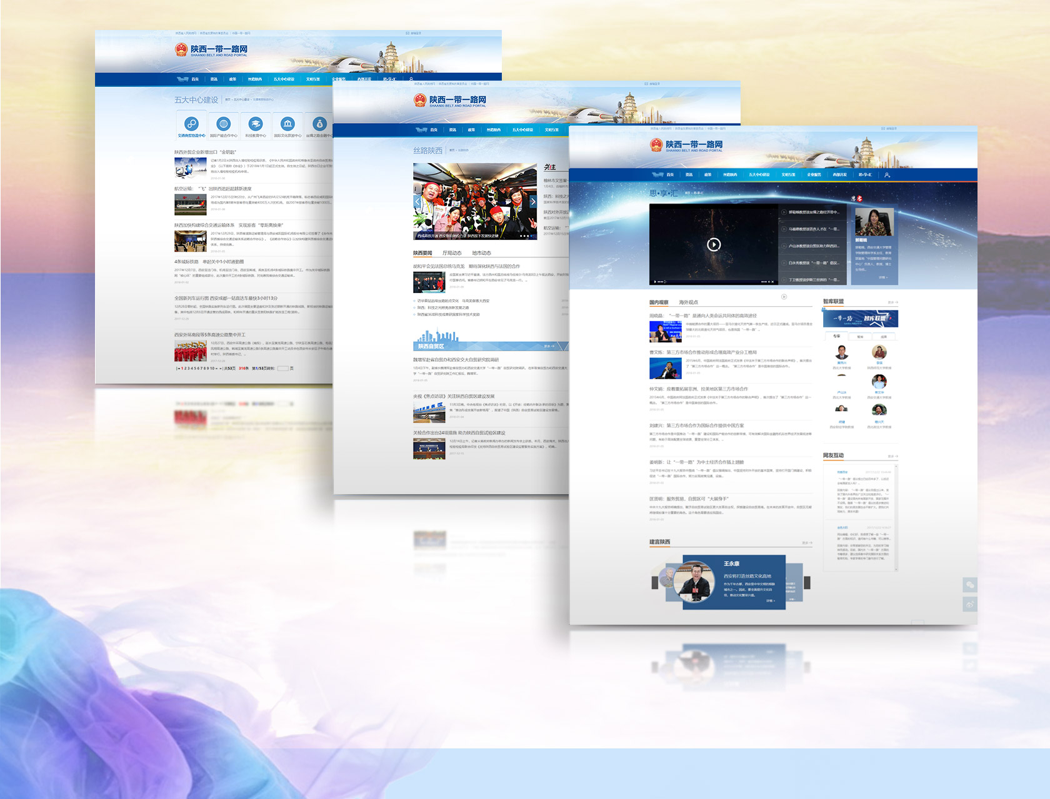The image size is (1050, 799).
Task: Click the video player progress bar
Action: (x=712, y=282)
